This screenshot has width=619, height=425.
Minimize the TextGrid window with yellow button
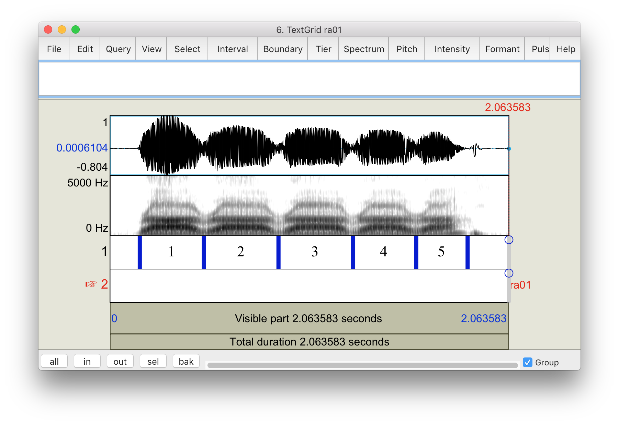click(62, 29)
